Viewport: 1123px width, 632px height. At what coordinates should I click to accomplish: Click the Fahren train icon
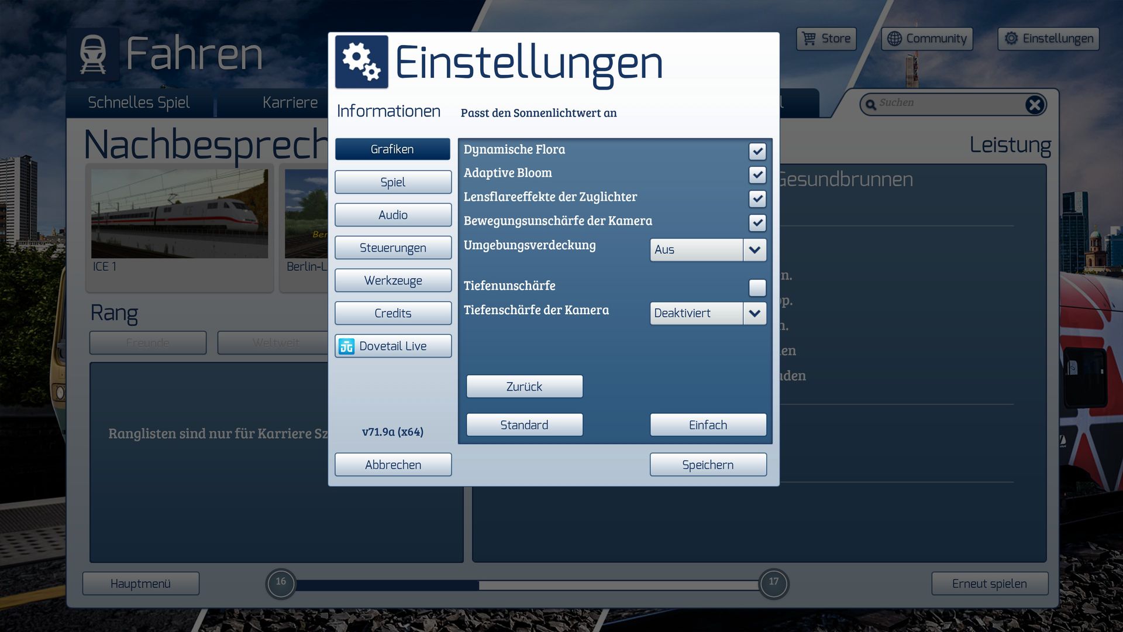coord(93,54)
